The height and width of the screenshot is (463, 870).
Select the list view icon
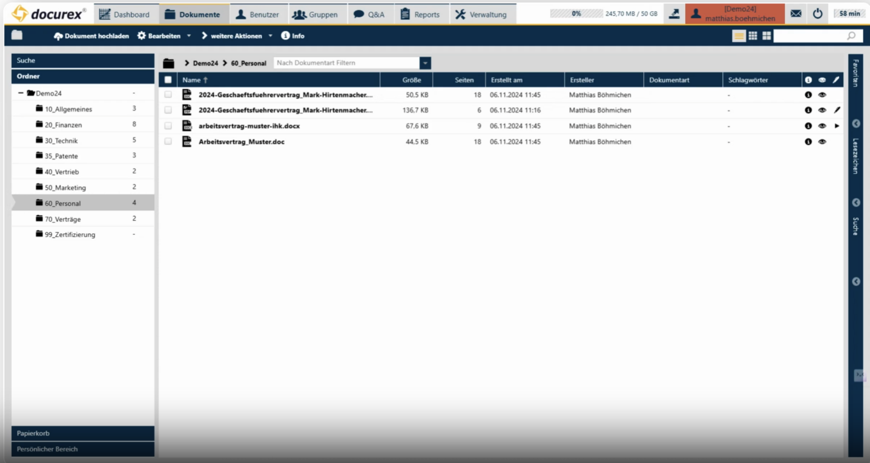click(x=739, y=36)
